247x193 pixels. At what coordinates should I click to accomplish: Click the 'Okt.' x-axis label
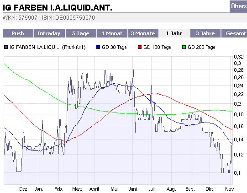pos(210,189)
